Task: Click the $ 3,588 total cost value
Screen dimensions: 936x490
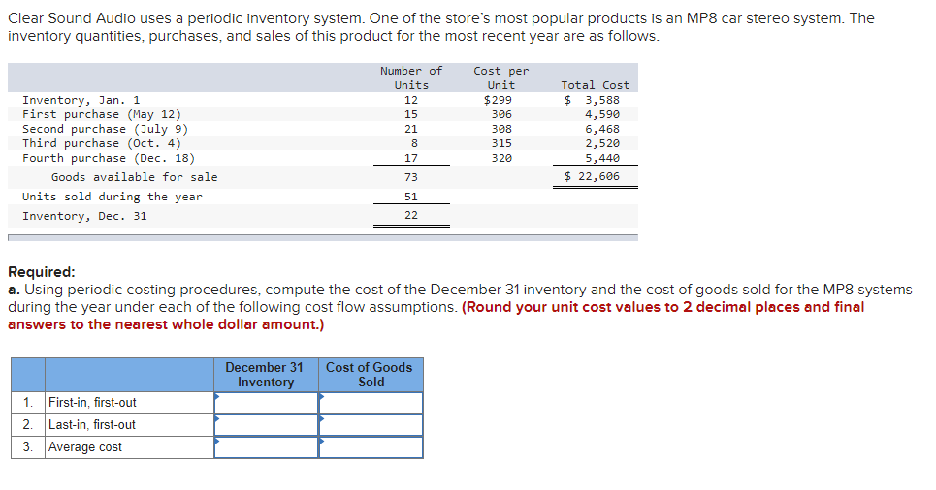Action: [593, 100]
